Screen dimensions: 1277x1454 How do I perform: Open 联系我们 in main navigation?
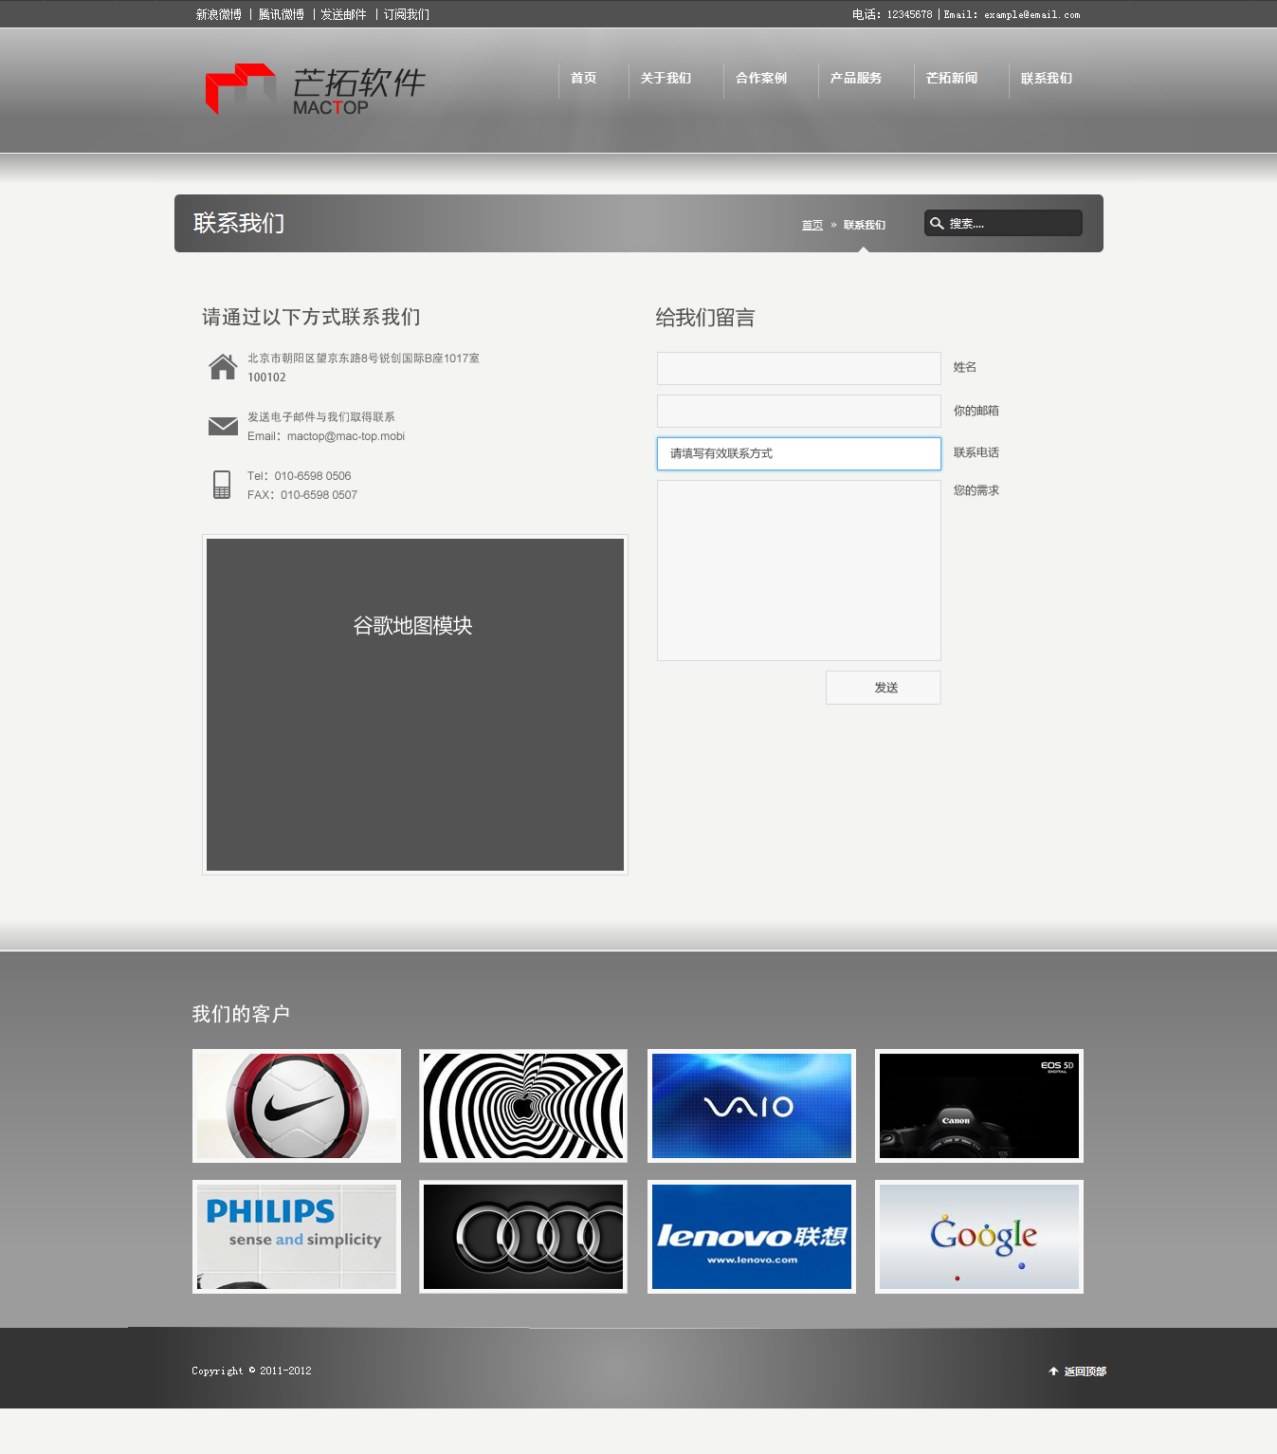point(1047,79)
